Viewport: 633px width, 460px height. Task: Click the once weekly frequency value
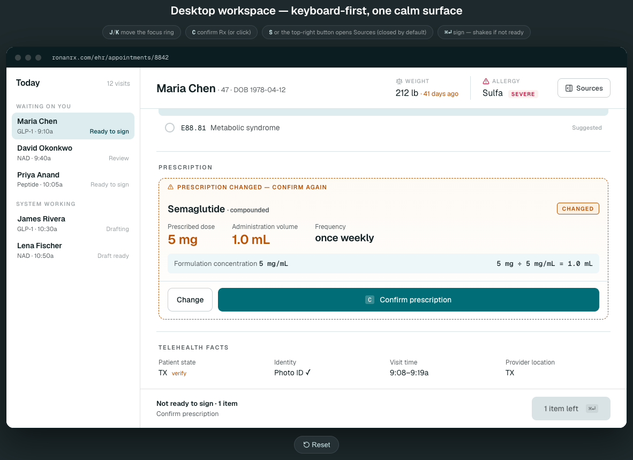coord(344,238)
